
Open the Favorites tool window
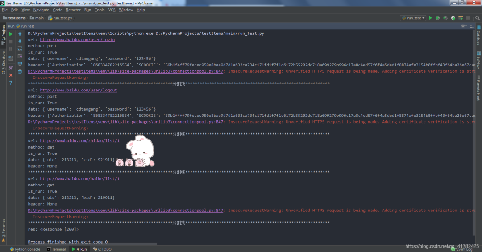pos(4,231)
